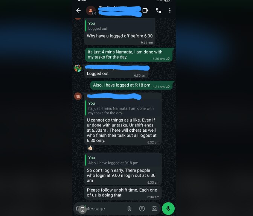Select the 'Please follow ur shift time' message
253x216 pixels.
click(123, 193)
